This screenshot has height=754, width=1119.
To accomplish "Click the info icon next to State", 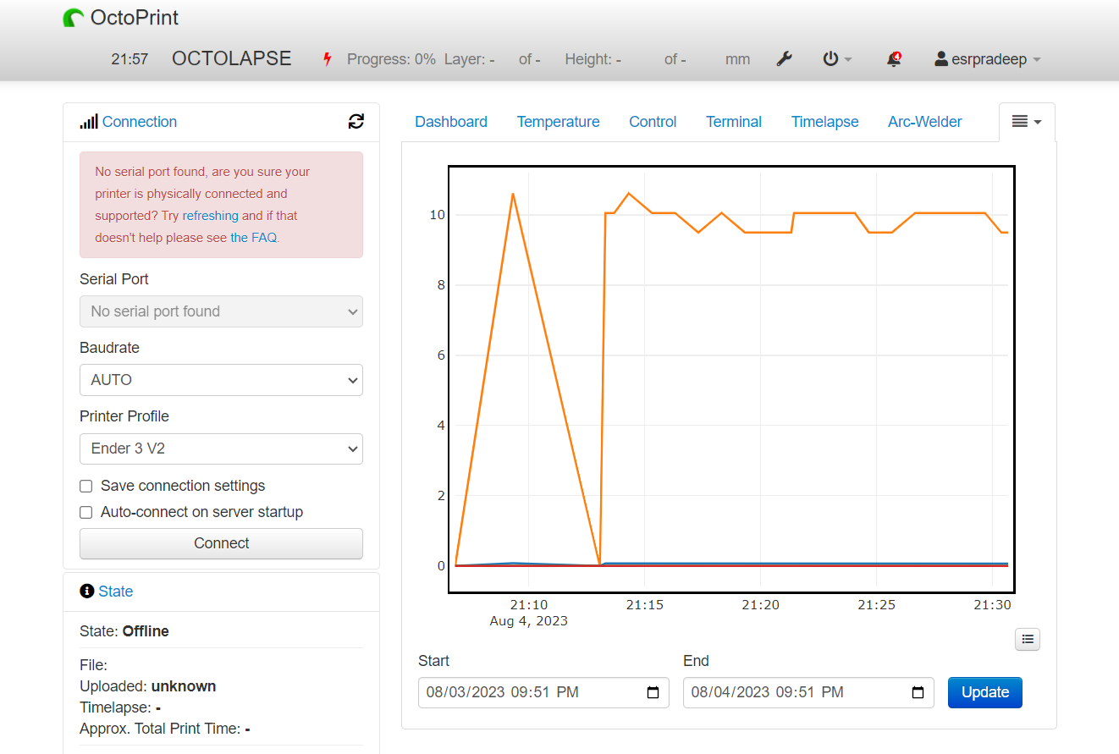I will pos(85,591).
